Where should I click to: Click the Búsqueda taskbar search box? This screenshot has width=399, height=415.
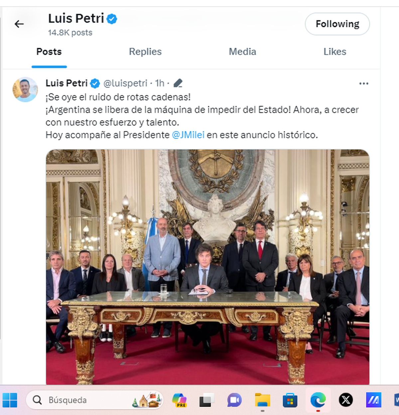pyautogui.click(x=94, y=400)
